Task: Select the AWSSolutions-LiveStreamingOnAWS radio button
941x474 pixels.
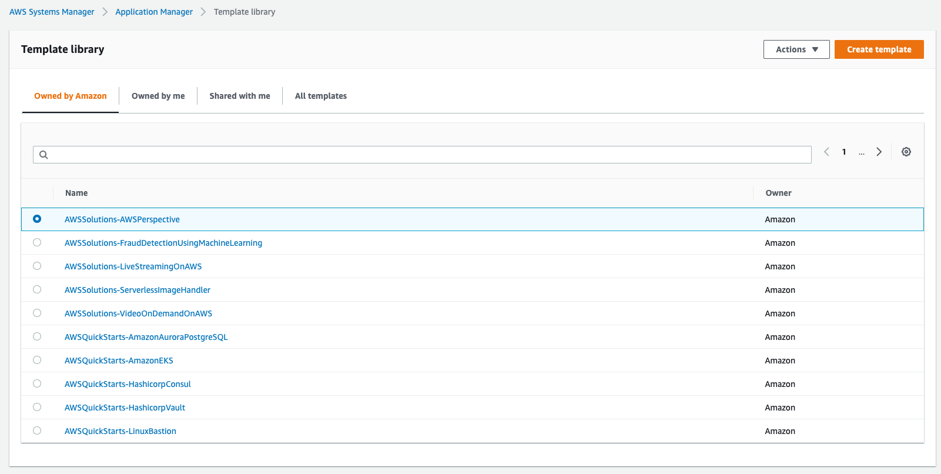Action: (37, 266)
